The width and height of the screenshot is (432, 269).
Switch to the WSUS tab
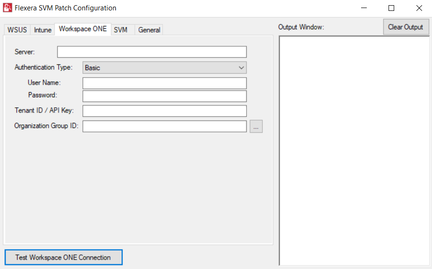click(17, 30)
